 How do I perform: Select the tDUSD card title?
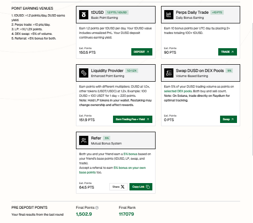[x=97, y=12]
